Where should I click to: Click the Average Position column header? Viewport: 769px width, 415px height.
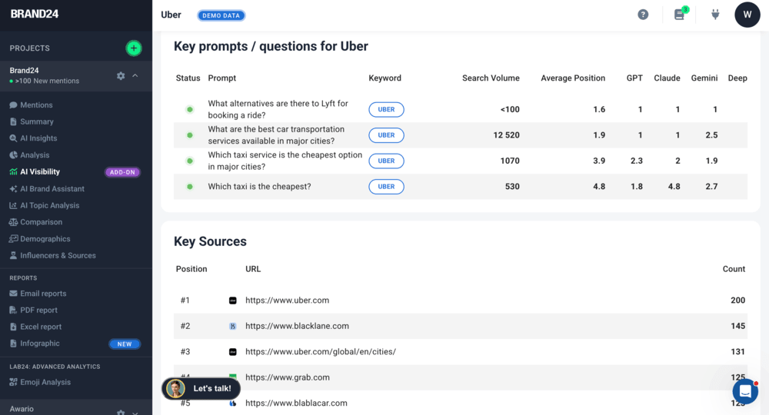coord(573,78)
